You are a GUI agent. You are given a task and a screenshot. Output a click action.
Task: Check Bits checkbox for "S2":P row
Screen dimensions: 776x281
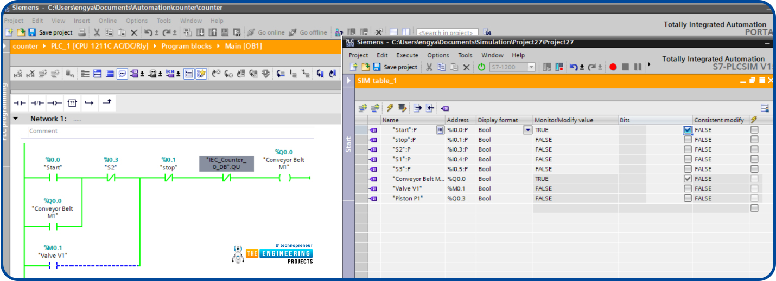688,149
